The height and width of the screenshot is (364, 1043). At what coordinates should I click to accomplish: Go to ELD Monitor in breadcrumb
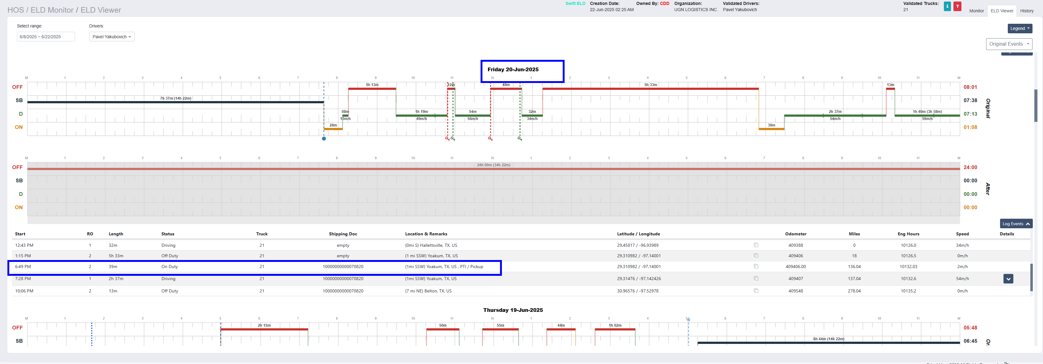pos(52,10)
